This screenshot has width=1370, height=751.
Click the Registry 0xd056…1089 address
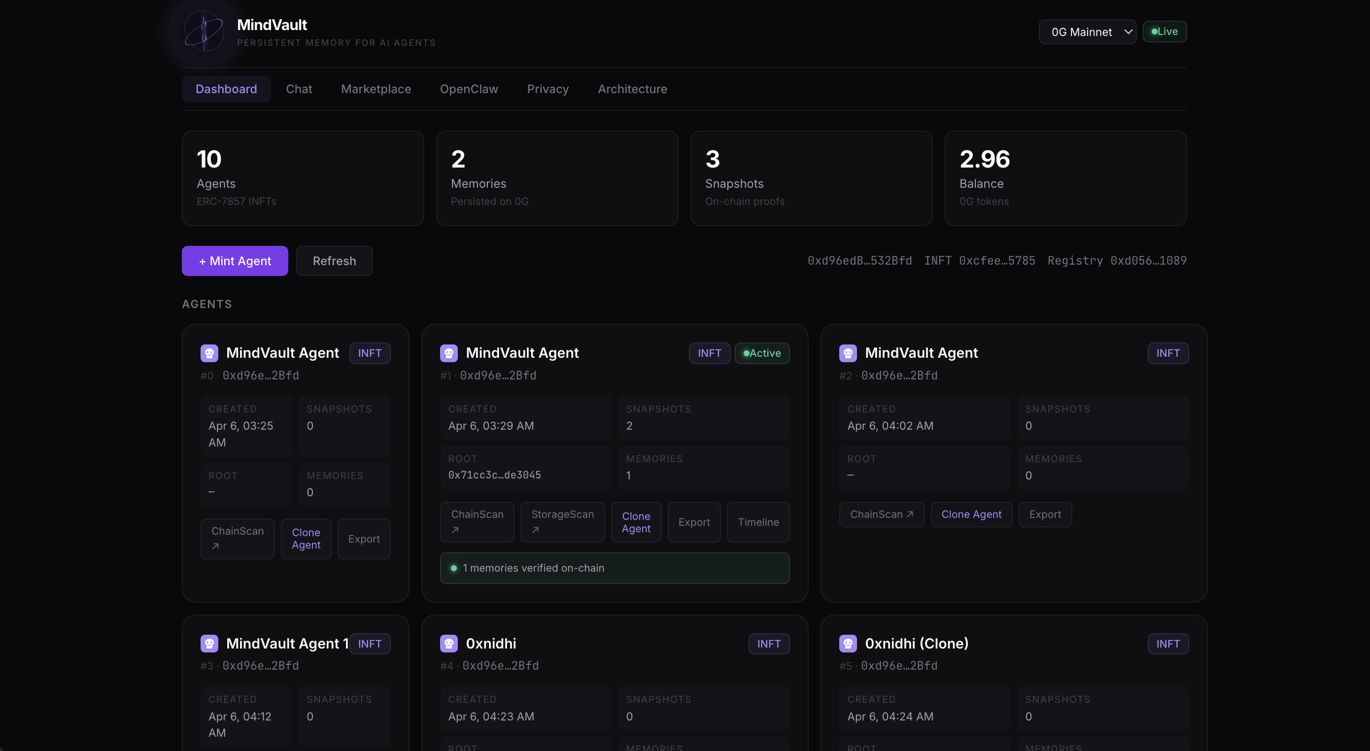[1116, 261]
